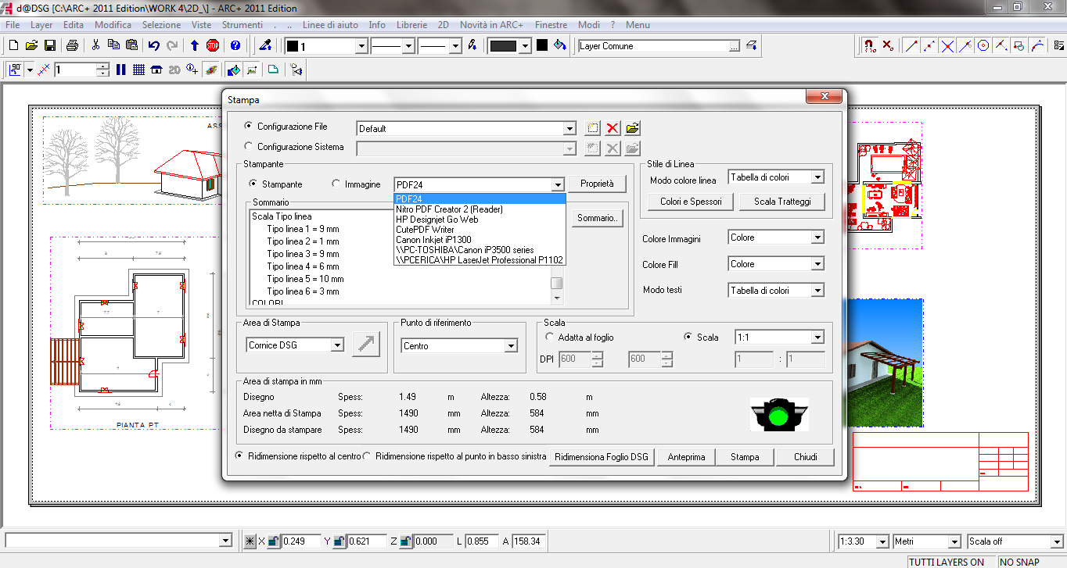Screen dimensions: 1067x568
Task: Click the Undo arrow icon
Action: [x=154, y=46]
